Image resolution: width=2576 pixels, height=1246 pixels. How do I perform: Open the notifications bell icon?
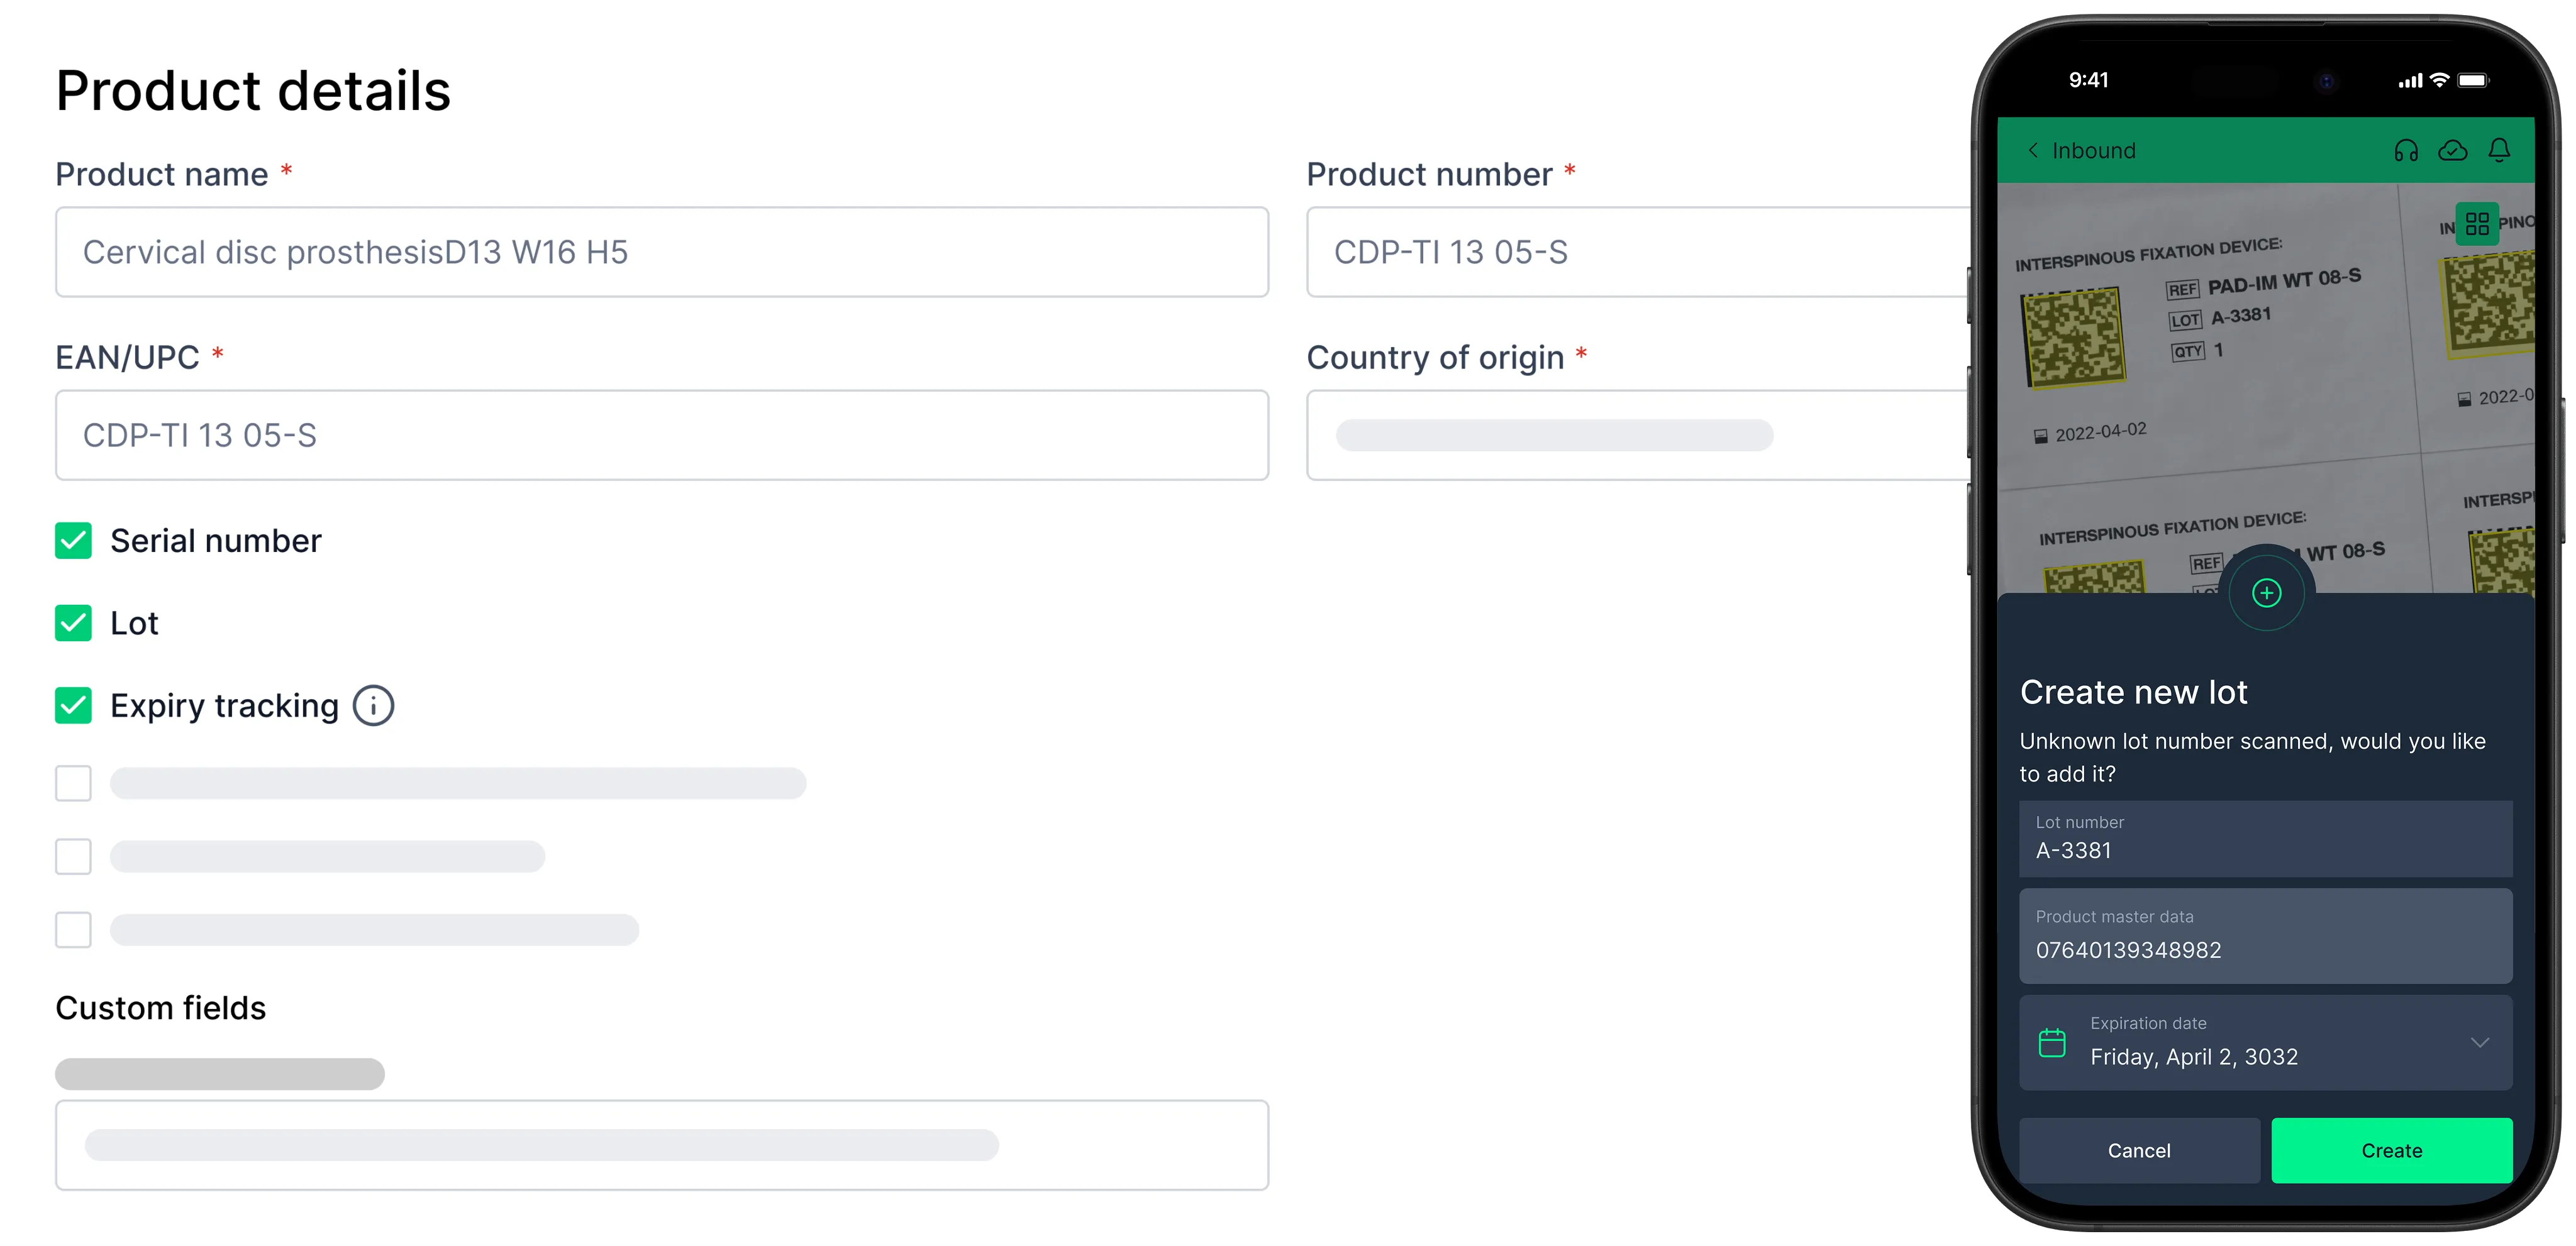click(2500, 151)
